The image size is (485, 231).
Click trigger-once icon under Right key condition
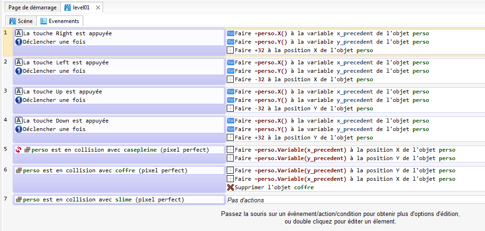click(x=18, y=42)
